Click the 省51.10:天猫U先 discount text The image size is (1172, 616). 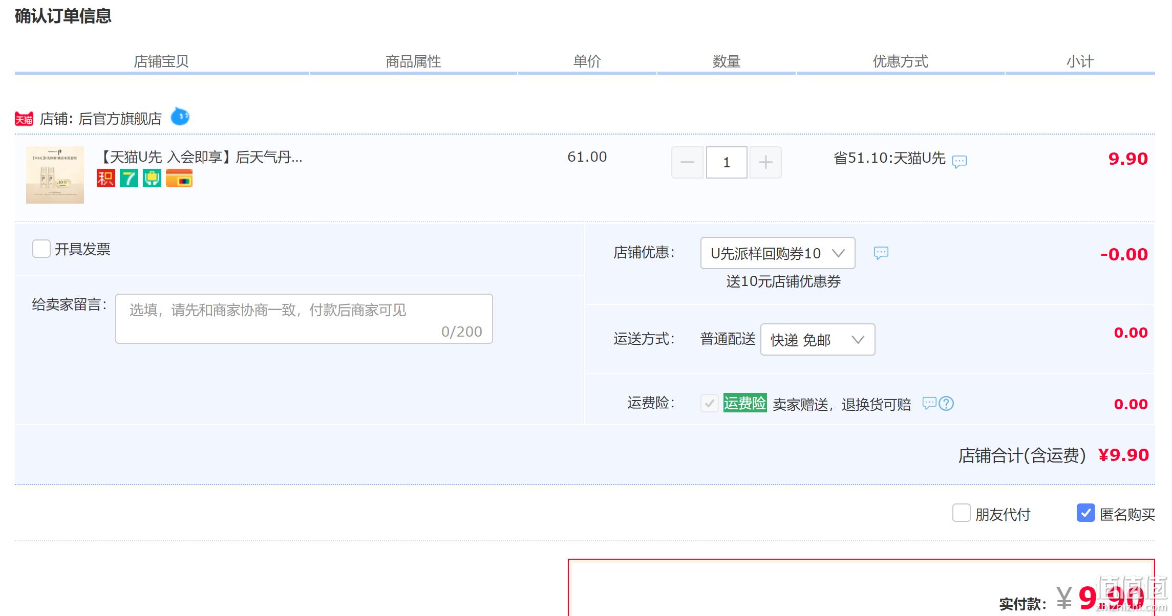tap(889, 158)
